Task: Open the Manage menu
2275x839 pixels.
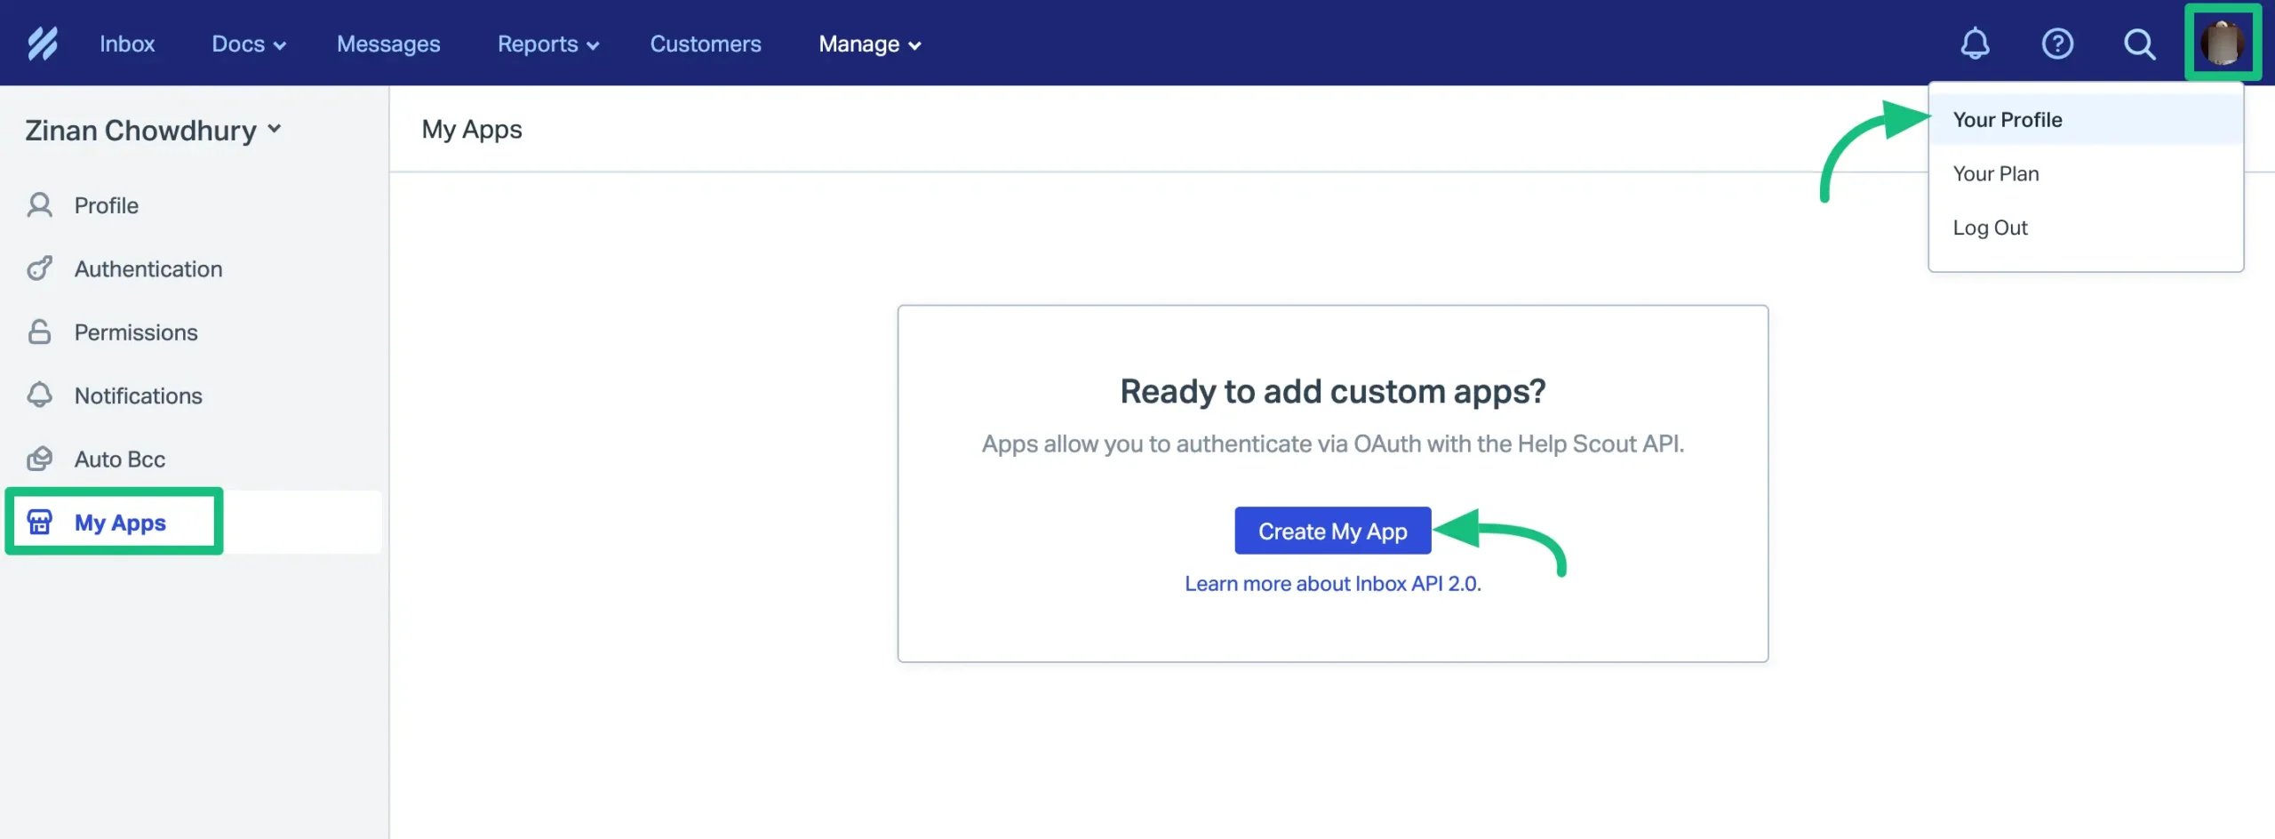Action: click(868, 43)
